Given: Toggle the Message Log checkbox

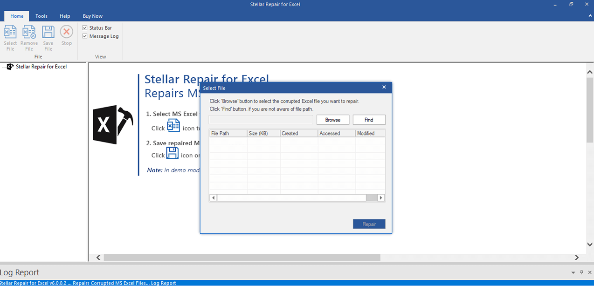Looking at the screenshot, I should pyautogui.click(x=85, y=36).
